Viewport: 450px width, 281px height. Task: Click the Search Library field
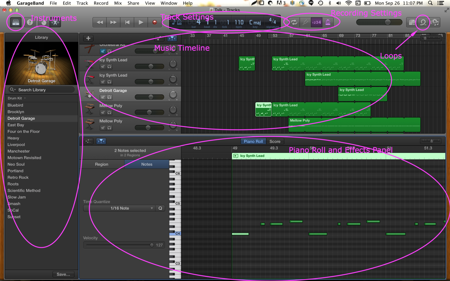click(x=42, y=90)
